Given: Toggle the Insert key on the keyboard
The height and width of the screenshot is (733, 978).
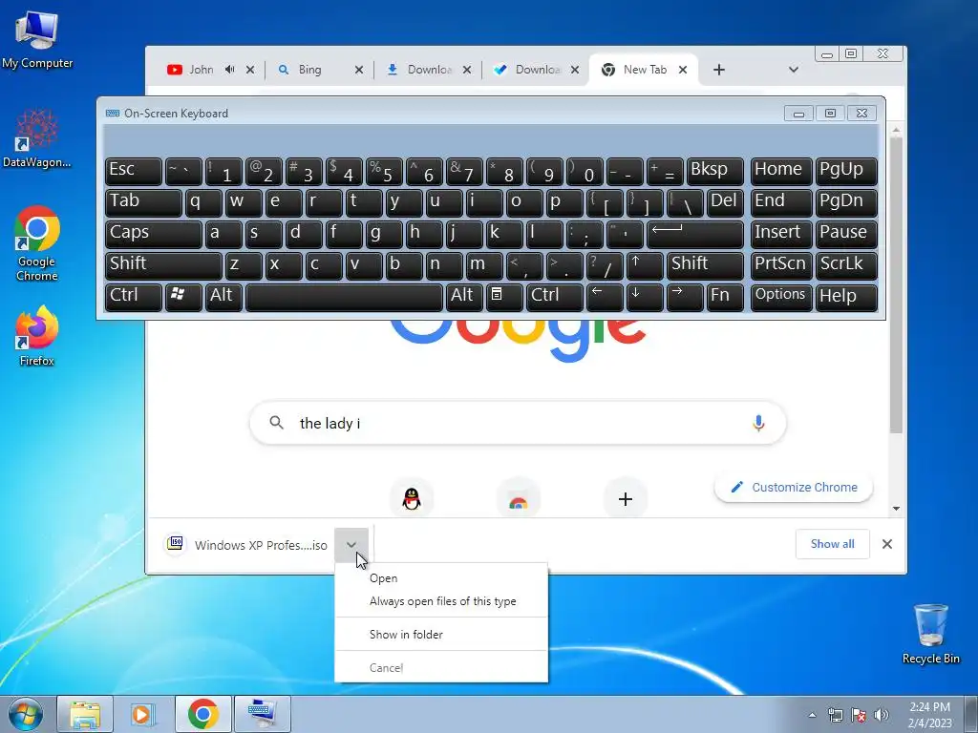Looking at the screenshot, I should coord(781,235).
